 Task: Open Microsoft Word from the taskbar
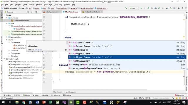37,102
